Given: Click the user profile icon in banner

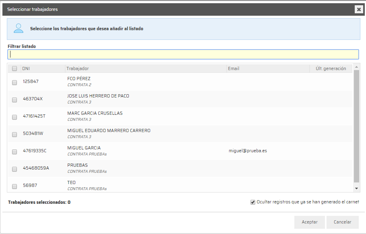Looking at the screenshot, I should 19,29.
